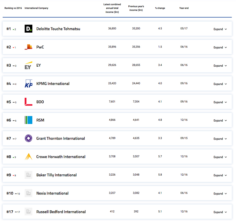Click Baker Tilly's income 3,226
Screen dimensions: 236x221
tap(112, 175)
